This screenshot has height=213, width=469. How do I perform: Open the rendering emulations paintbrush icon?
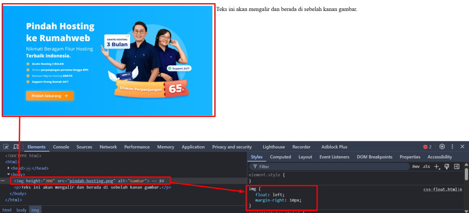pyautogui.click(x=447, y=166)
